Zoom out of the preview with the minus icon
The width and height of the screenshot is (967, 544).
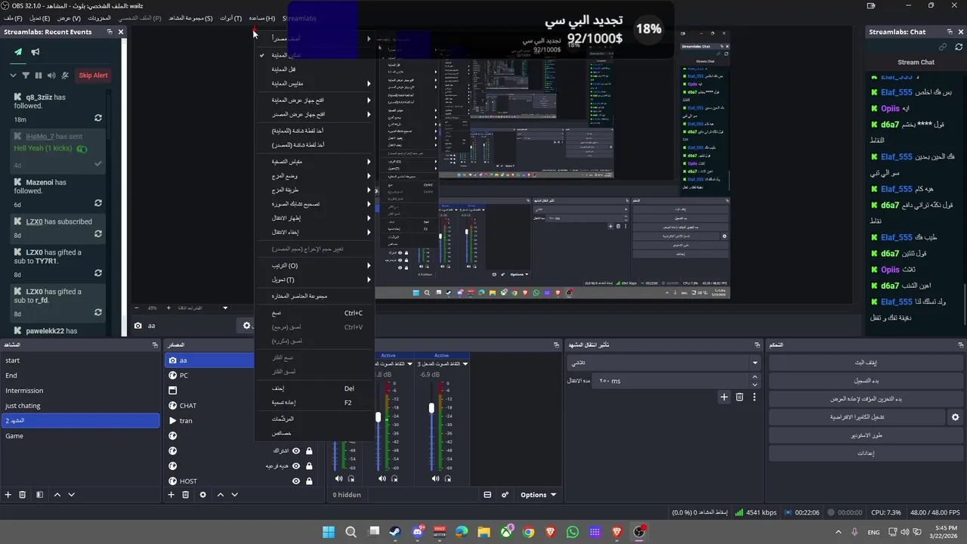point(137,308)
